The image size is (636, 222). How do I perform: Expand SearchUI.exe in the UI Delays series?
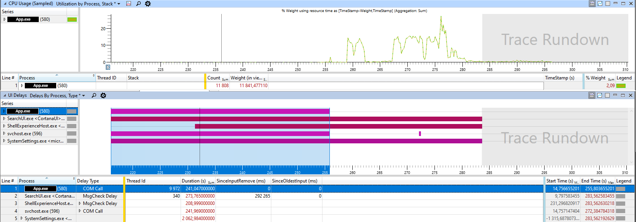click(x=4, y=119)
